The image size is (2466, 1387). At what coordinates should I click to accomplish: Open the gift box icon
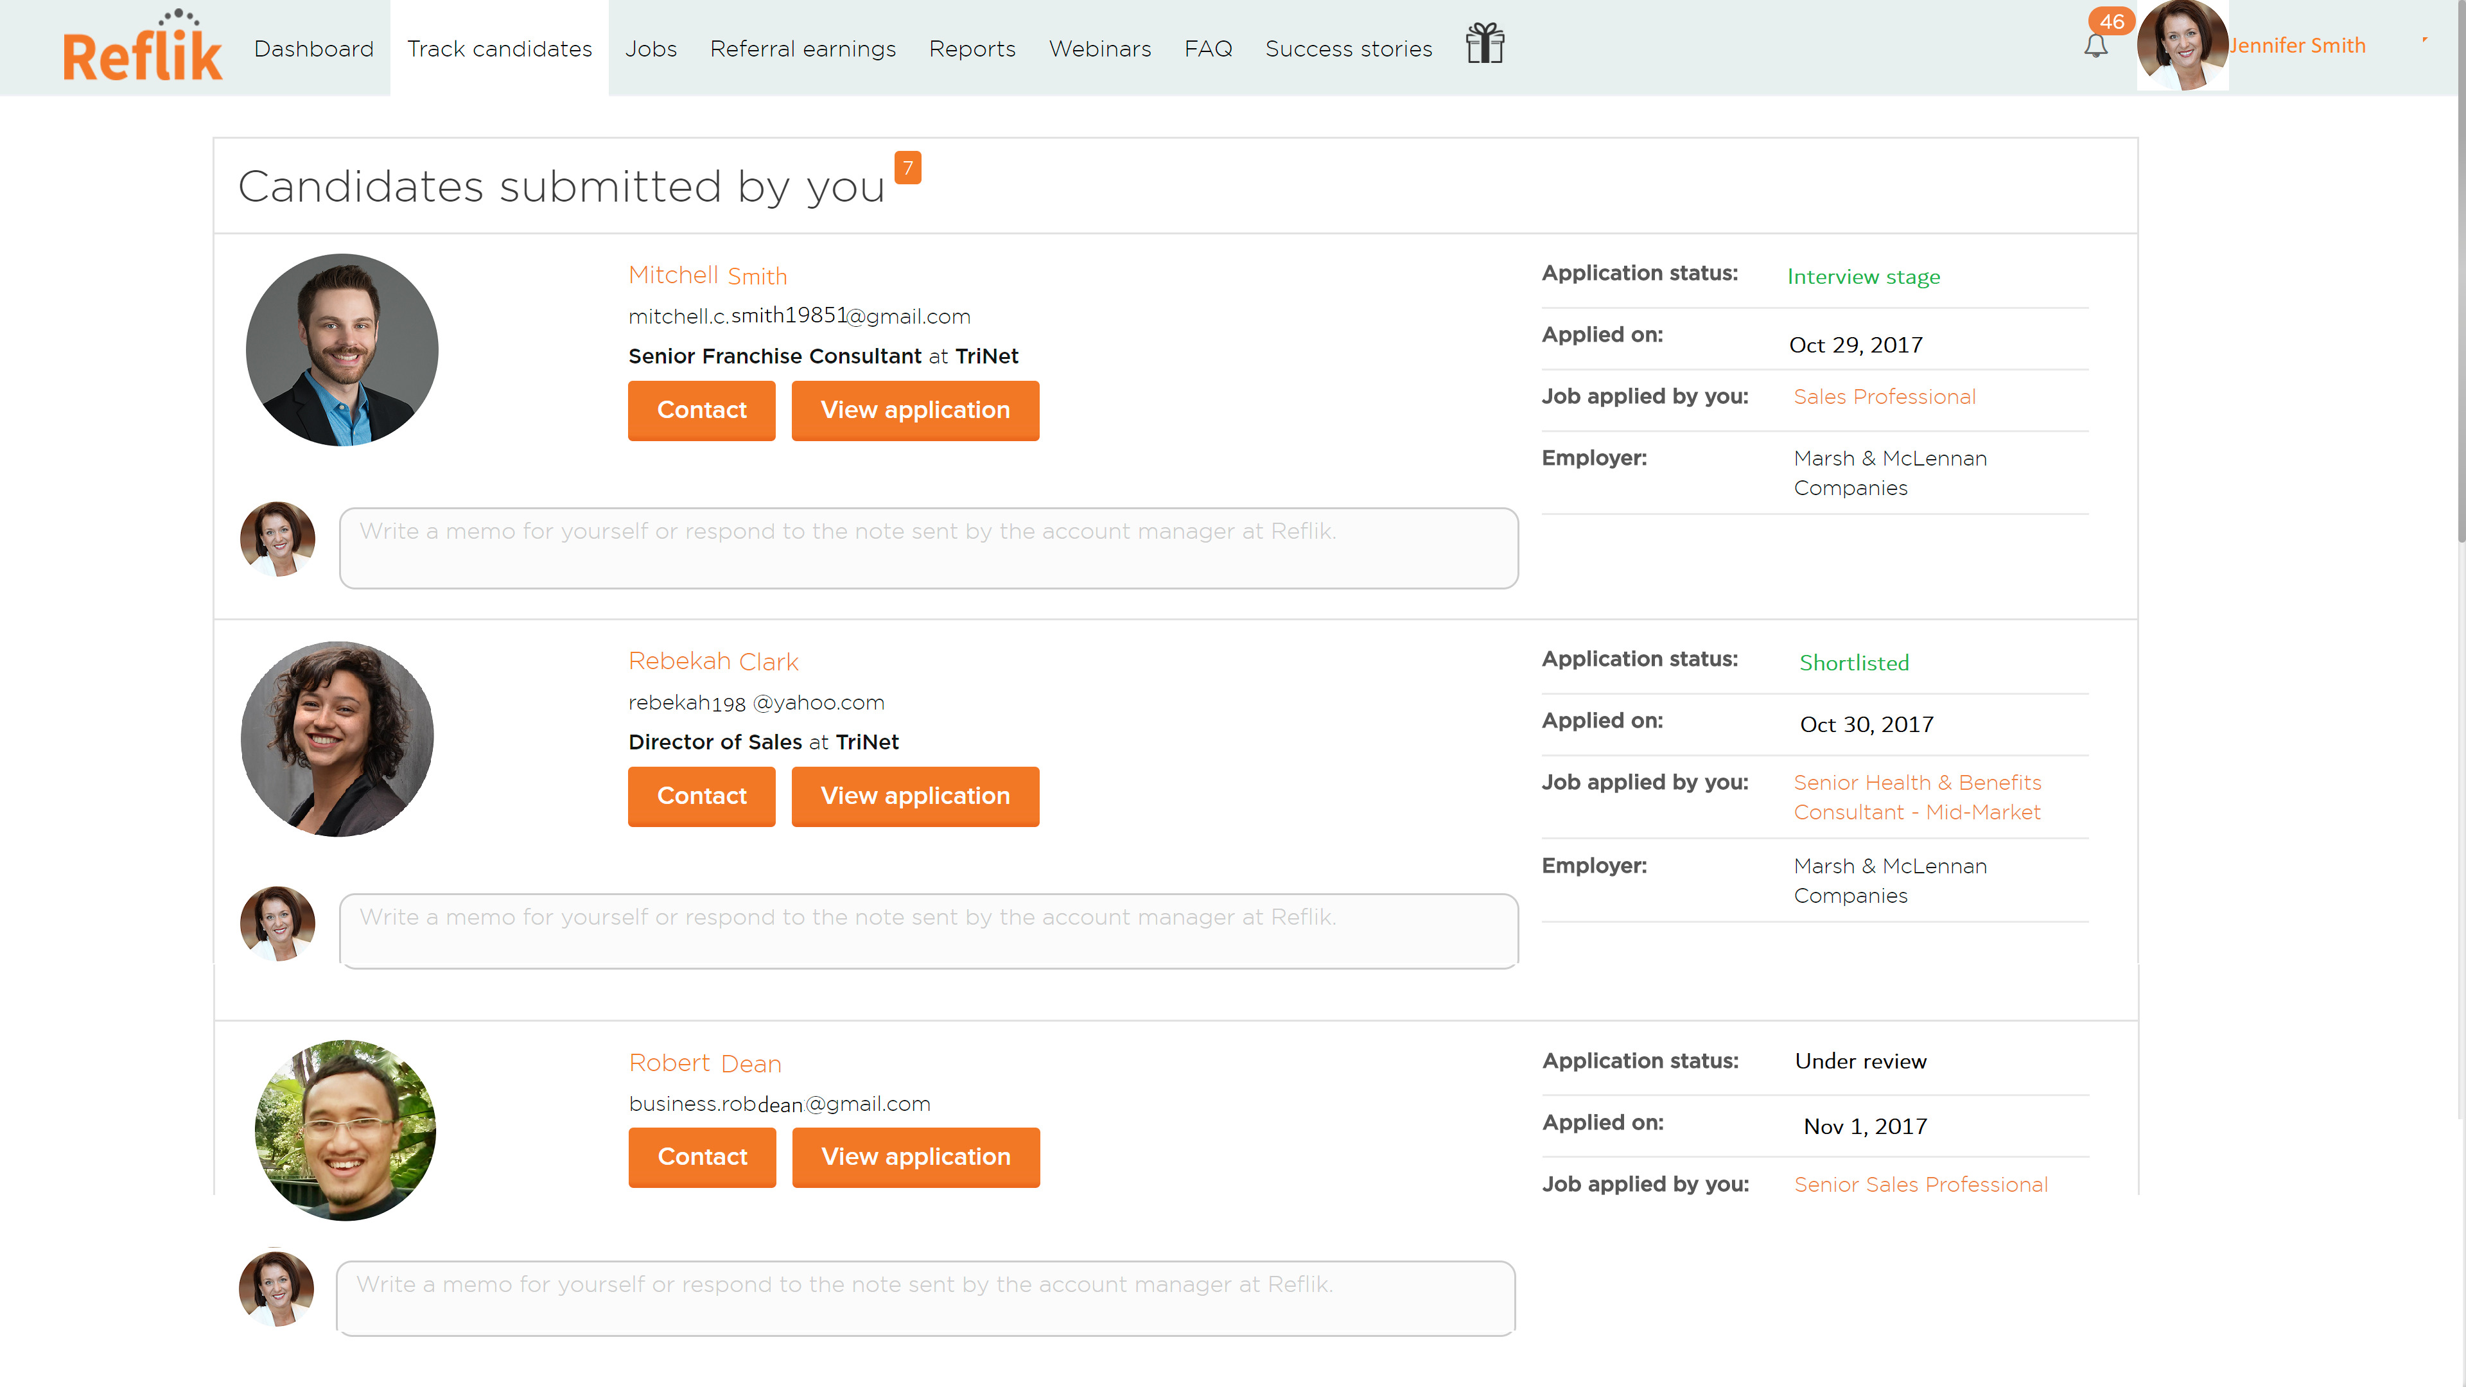[x=1485, y=44]
